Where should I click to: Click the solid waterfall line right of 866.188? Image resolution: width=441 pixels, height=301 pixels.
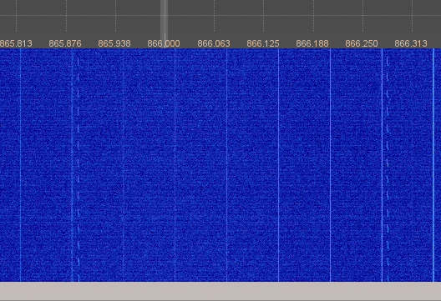330,165
